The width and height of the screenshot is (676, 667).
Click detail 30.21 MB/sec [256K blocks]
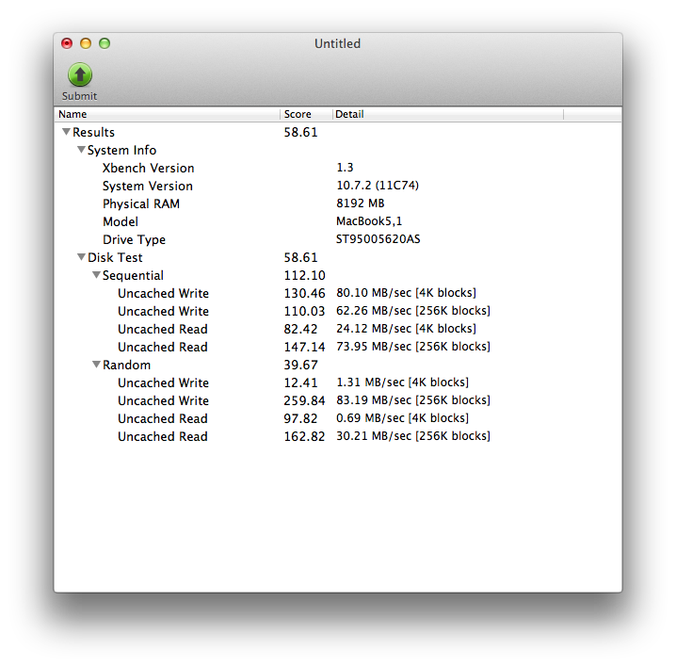pyautogui.click(x=413, y=436)
